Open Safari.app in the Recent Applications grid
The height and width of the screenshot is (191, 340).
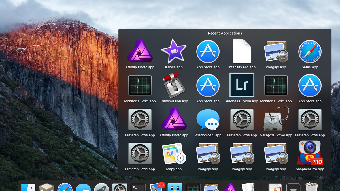310,51
